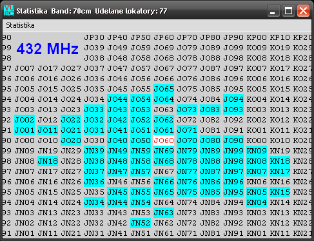
Task: Click the highlighted KN18 locator cell
Action: tap(280, 161)
